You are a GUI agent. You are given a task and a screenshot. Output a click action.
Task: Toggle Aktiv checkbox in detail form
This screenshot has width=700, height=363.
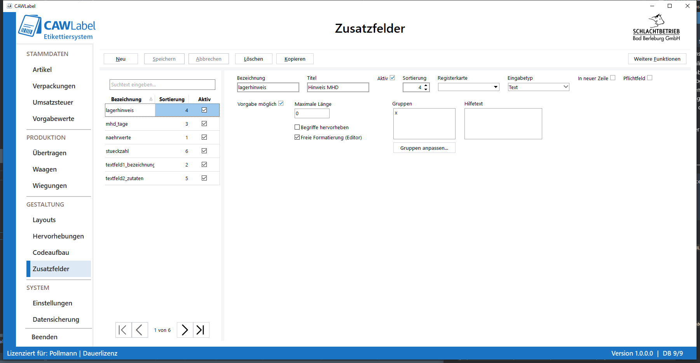393,78
